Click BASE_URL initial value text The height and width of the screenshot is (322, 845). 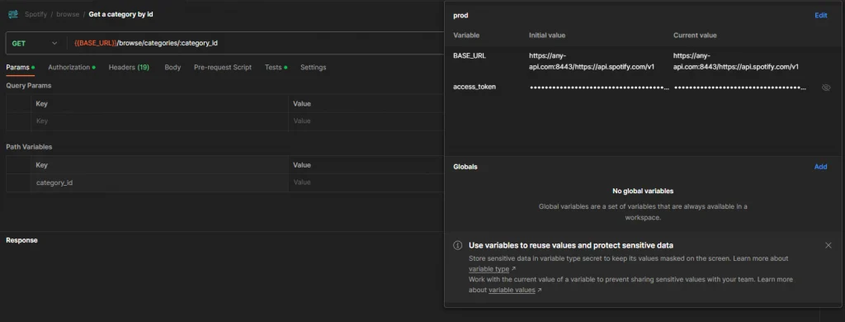[592, 61]
